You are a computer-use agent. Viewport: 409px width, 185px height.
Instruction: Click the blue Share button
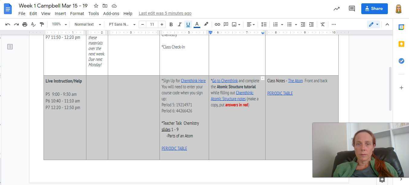[x=374, y=9]
